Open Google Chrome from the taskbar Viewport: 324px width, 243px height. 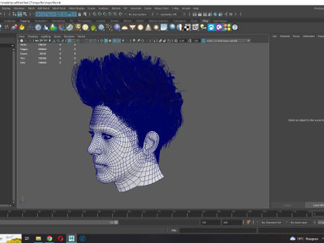49,238
